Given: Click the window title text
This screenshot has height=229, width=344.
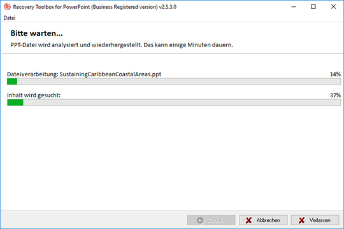Looking at the screenshot, I should [x=94, y=7].
